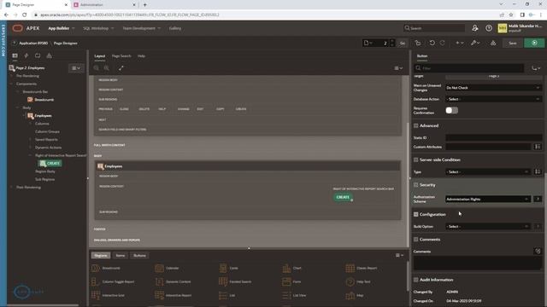Select the CREATE node in rendering tree
The width and height of the screenshot is (547, 307).
point(50,163)
